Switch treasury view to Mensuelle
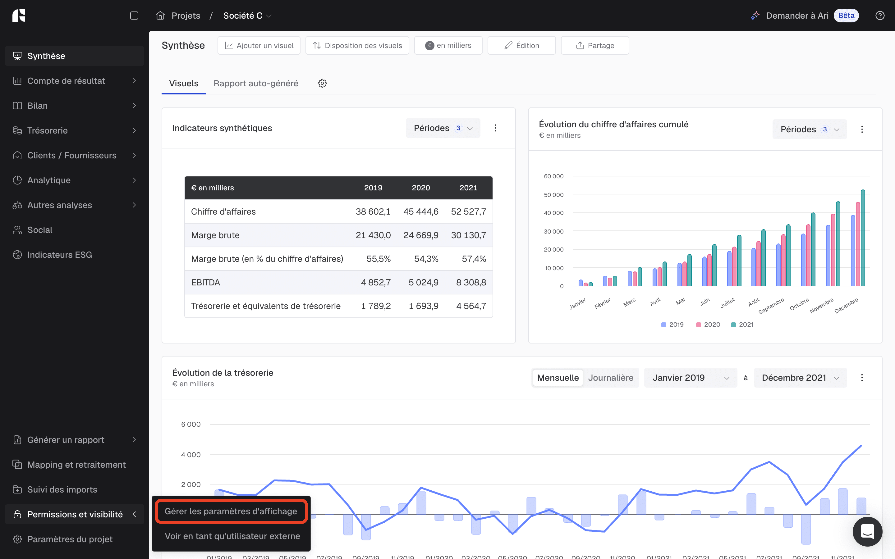The image size is (895, 559). coord(558,377)
